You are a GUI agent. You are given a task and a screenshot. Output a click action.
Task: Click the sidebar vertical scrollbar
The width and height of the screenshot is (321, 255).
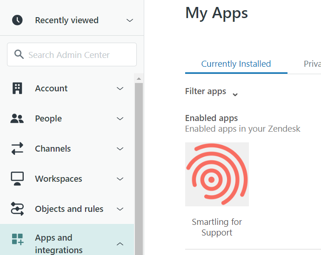[x=139, y=162]
